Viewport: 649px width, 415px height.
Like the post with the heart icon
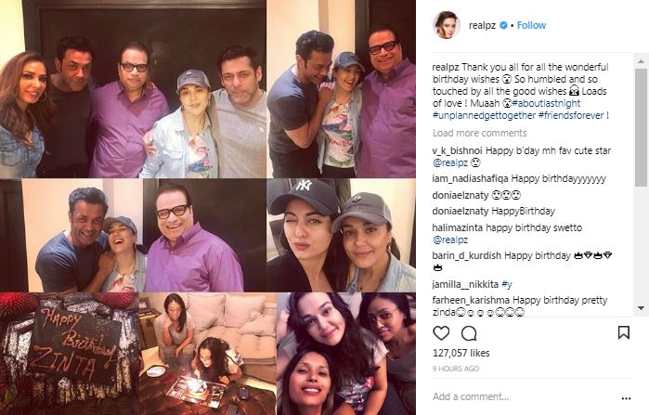point(441,333)
